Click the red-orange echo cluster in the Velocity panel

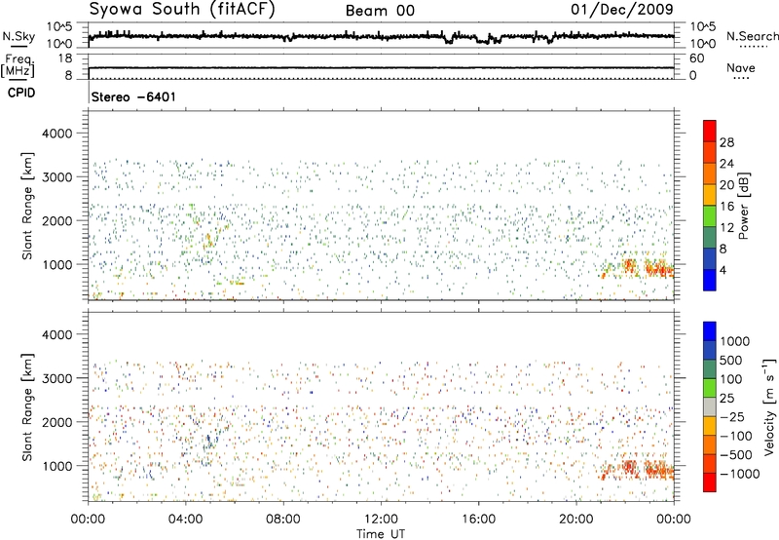(x=639, y=469)
